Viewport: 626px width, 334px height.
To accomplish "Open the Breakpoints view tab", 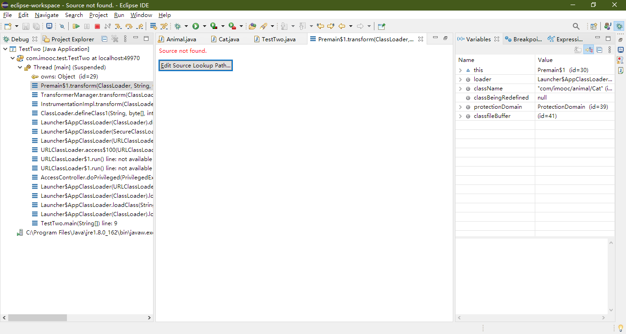I will (524, 39).
